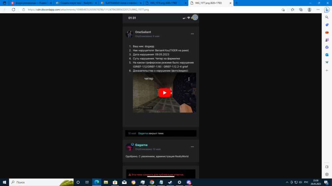
Task: Focus the address bar URL field
Action: [152, 10]
